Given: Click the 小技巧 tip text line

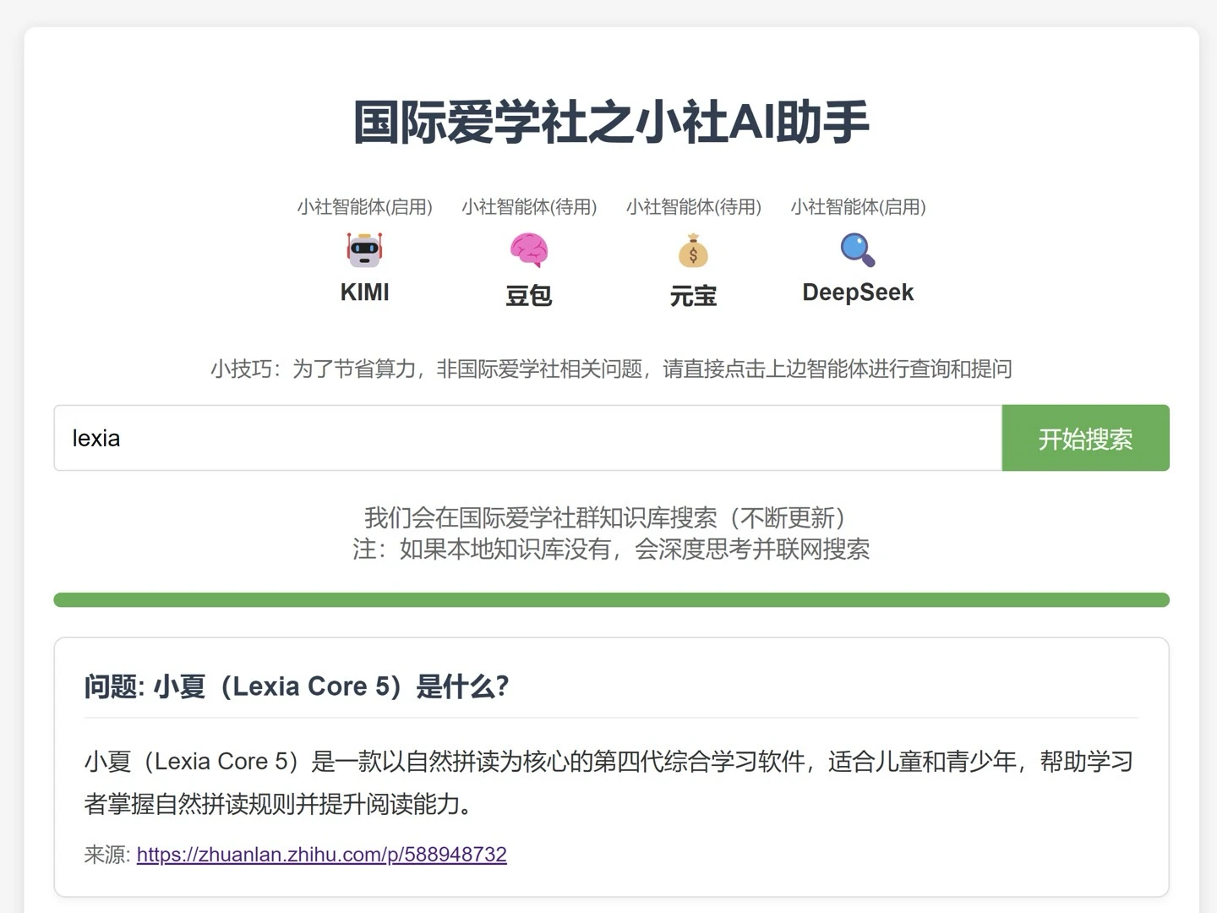Looking at the screenshot, I should click(611, 369).
